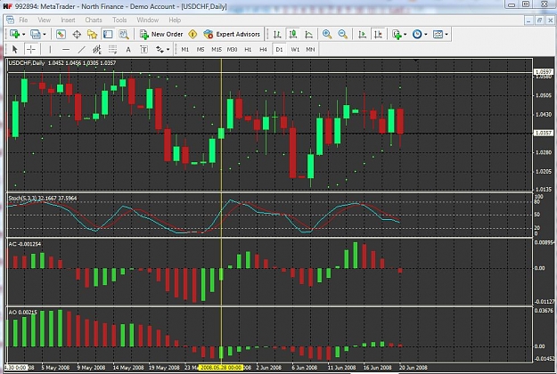Switch timeframe to H1
Viewport: 557px width, 374px height.
coord(248,50)
